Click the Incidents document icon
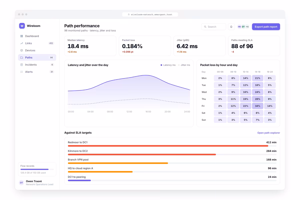Image resolution: width=300 pixels, height=200 pixels. [22, 65]
